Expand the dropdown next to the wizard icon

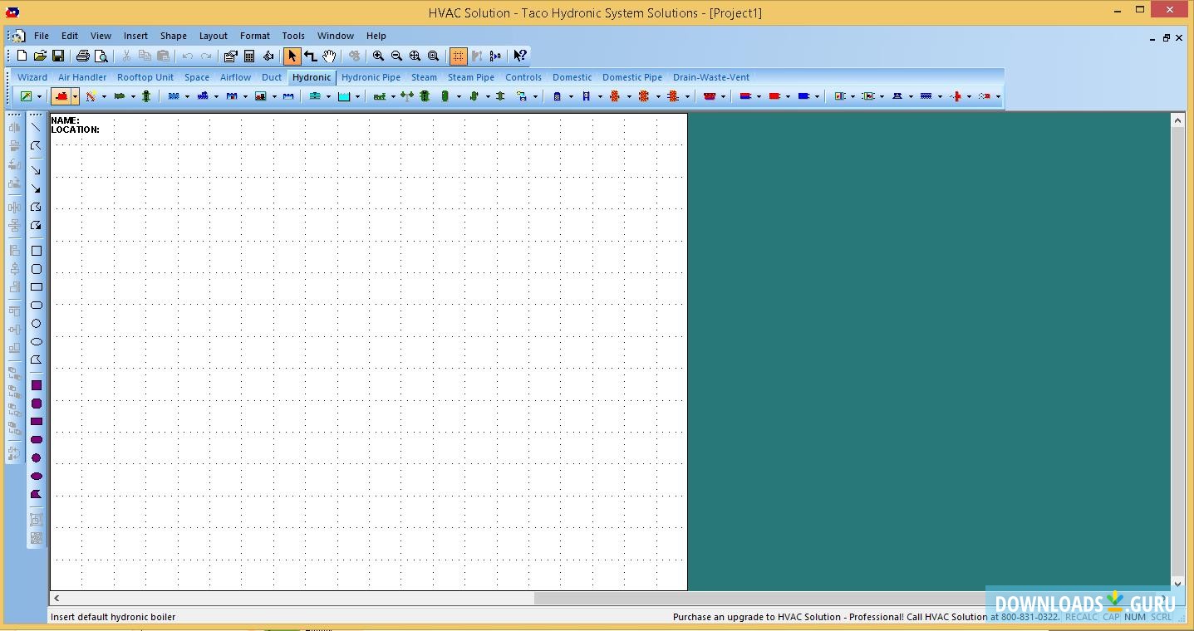click(39, 96)
